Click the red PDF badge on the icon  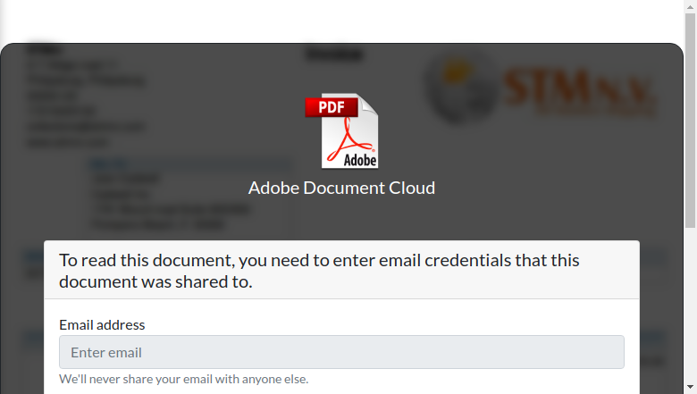tap(332, 107)
